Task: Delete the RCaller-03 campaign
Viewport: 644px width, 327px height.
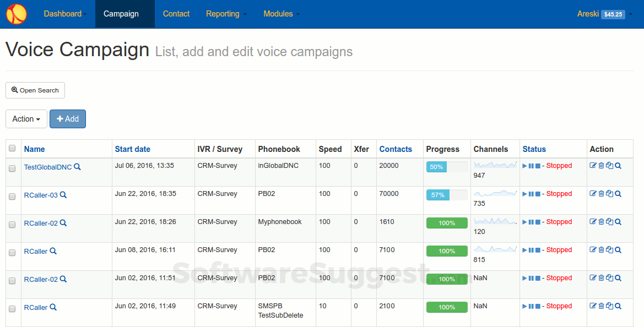Action: point(601,194)
